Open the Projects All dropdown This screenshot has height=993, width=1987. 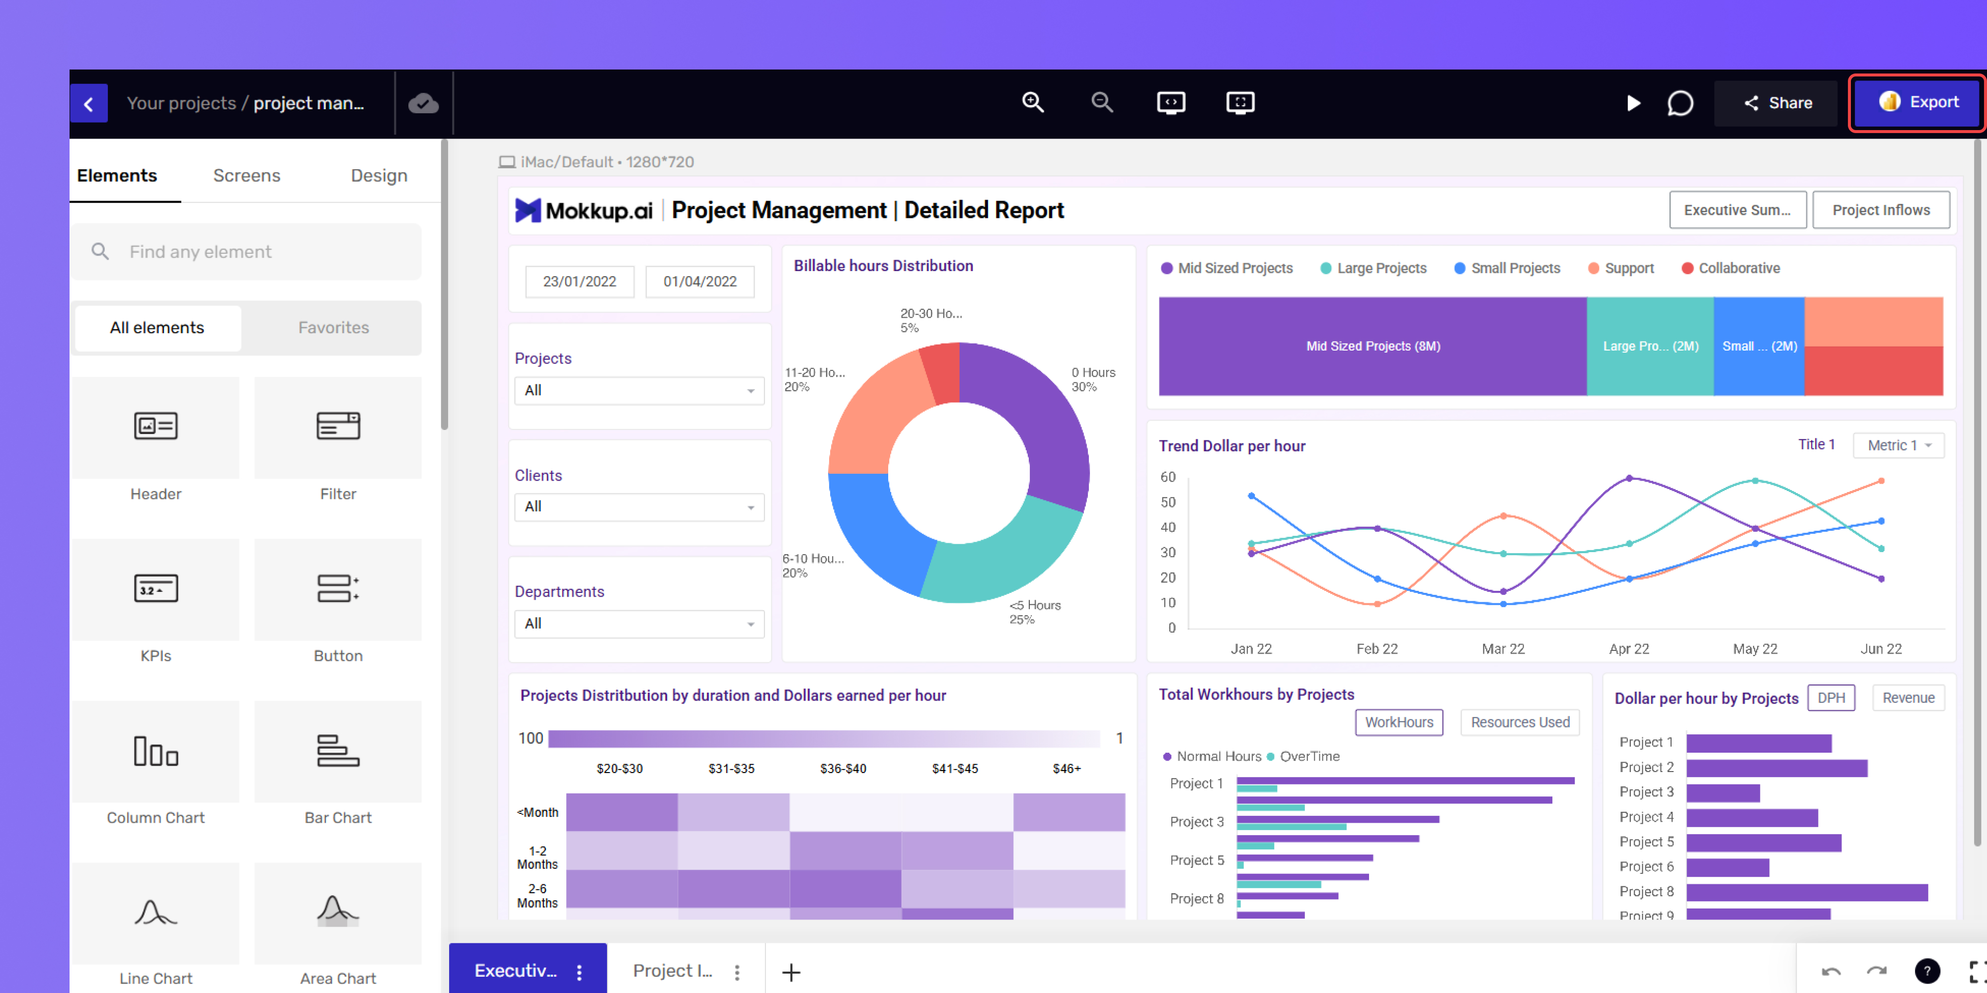[x=639, y=391]
